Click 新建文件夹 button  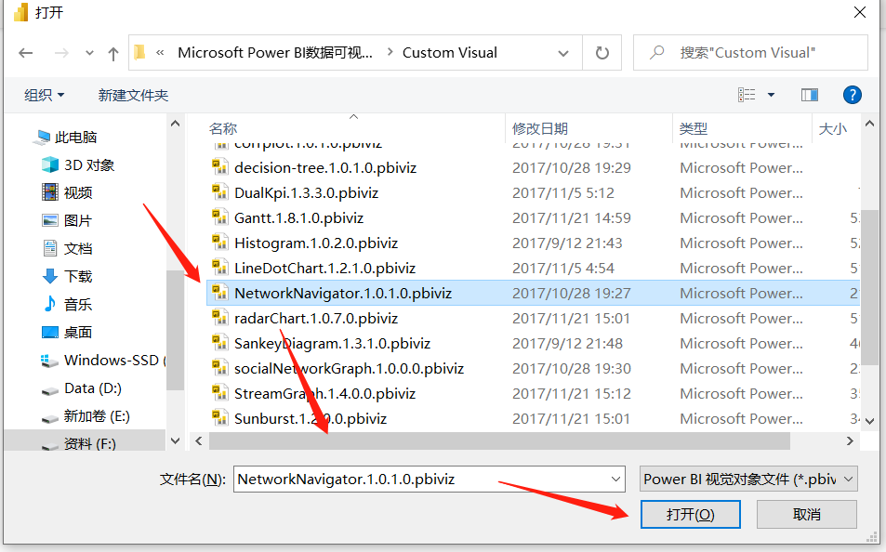pyautogui.click(x=133, y=95)
